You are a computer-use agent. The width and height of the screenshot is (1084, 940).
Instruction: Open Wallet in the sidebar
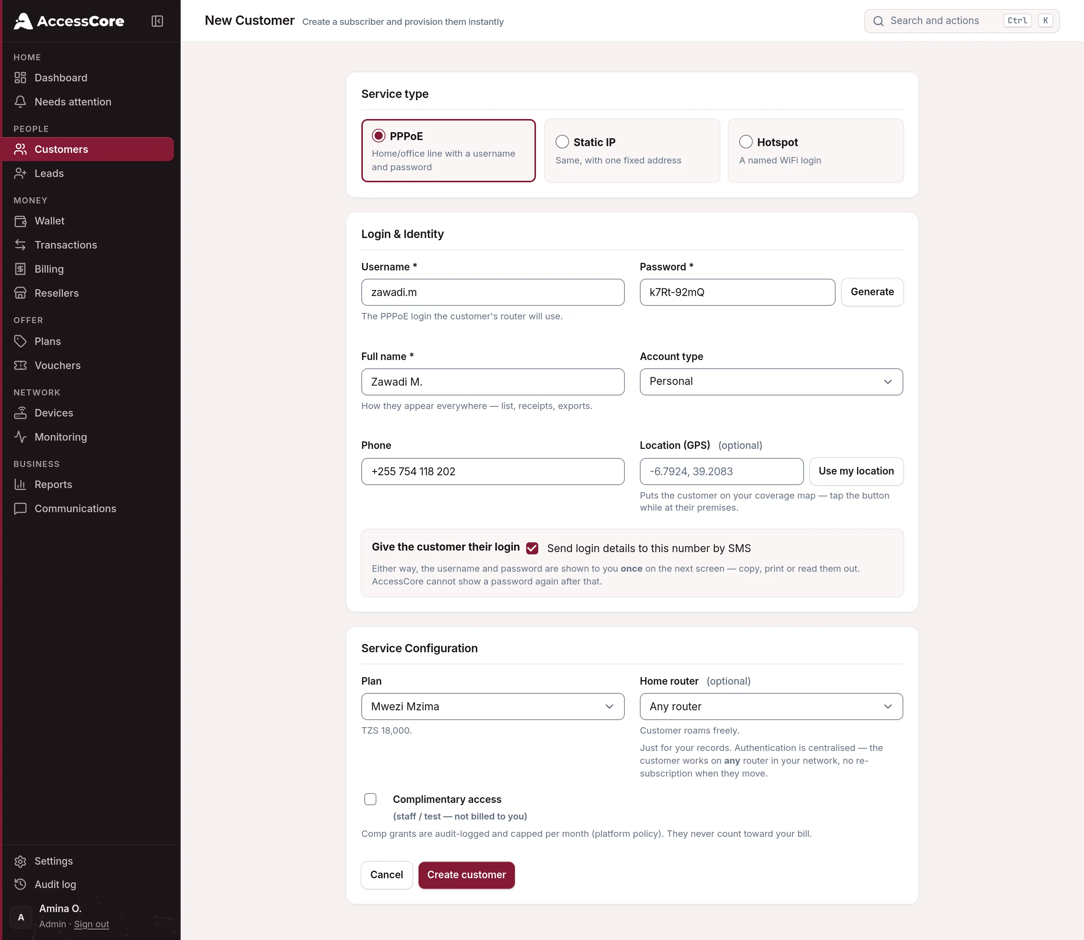tap(88, 221)
